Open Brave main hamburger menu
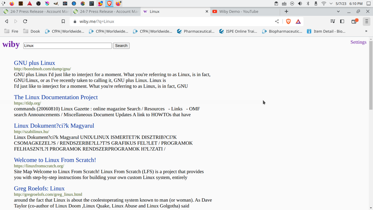The image size is (373, 210). (366, 22)
